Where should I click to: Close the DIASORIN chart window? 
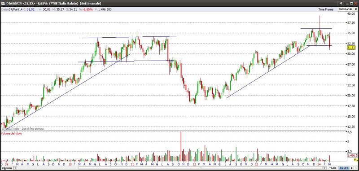pos(355,4)
